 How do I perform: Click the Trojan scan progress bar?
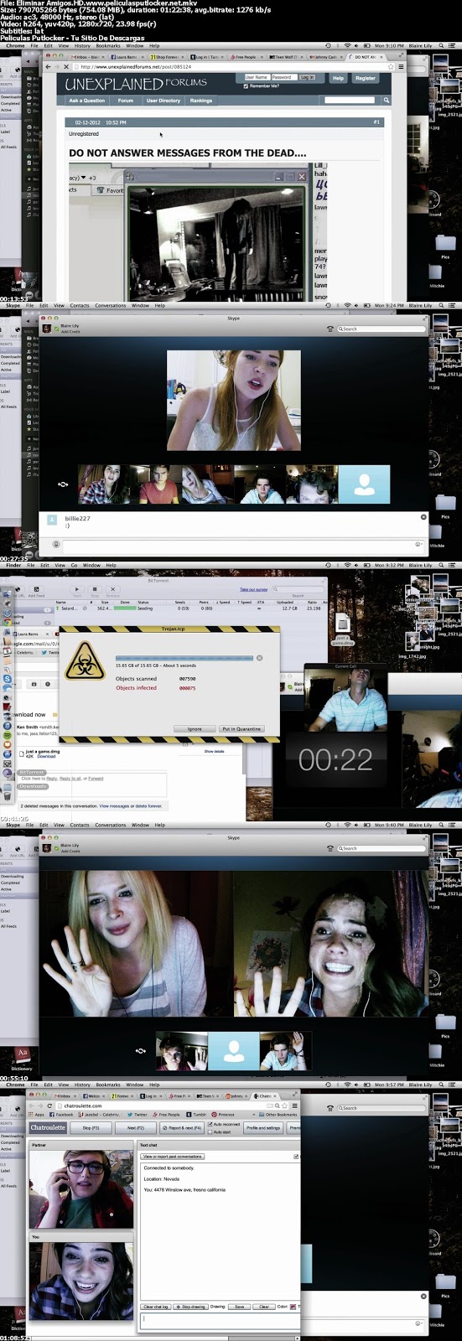[x=184, y=658]
